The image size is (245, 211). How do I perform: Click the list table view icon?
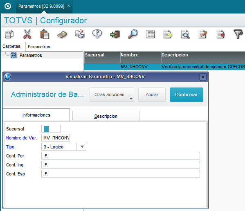point(150,34)
